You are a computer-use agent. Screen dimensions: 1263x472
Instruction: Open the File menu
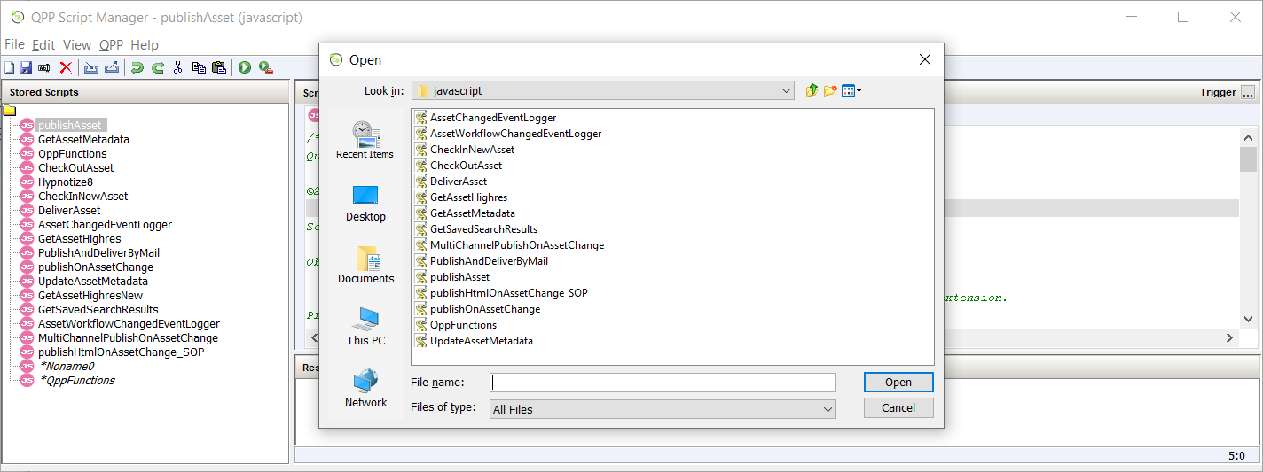14,44
